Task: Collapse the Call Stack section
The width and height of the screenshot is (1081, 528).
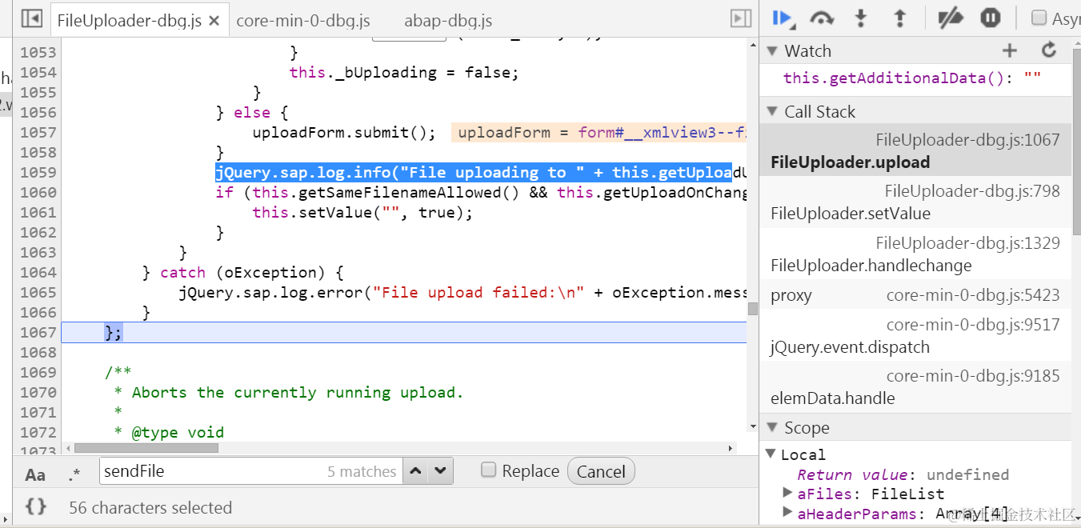Action: click(x=772, y=112)
